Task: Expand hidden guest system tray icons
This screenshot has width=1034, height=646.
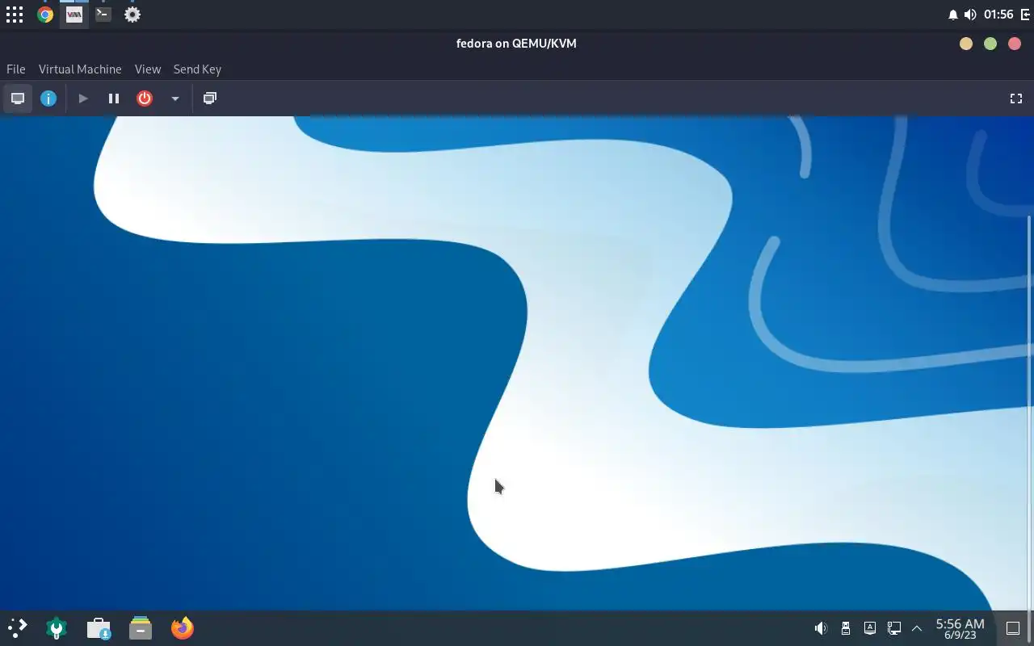Action: tap(917, 628)
